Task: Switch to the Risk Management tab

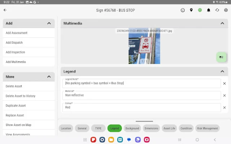Action: pos(208,128)
